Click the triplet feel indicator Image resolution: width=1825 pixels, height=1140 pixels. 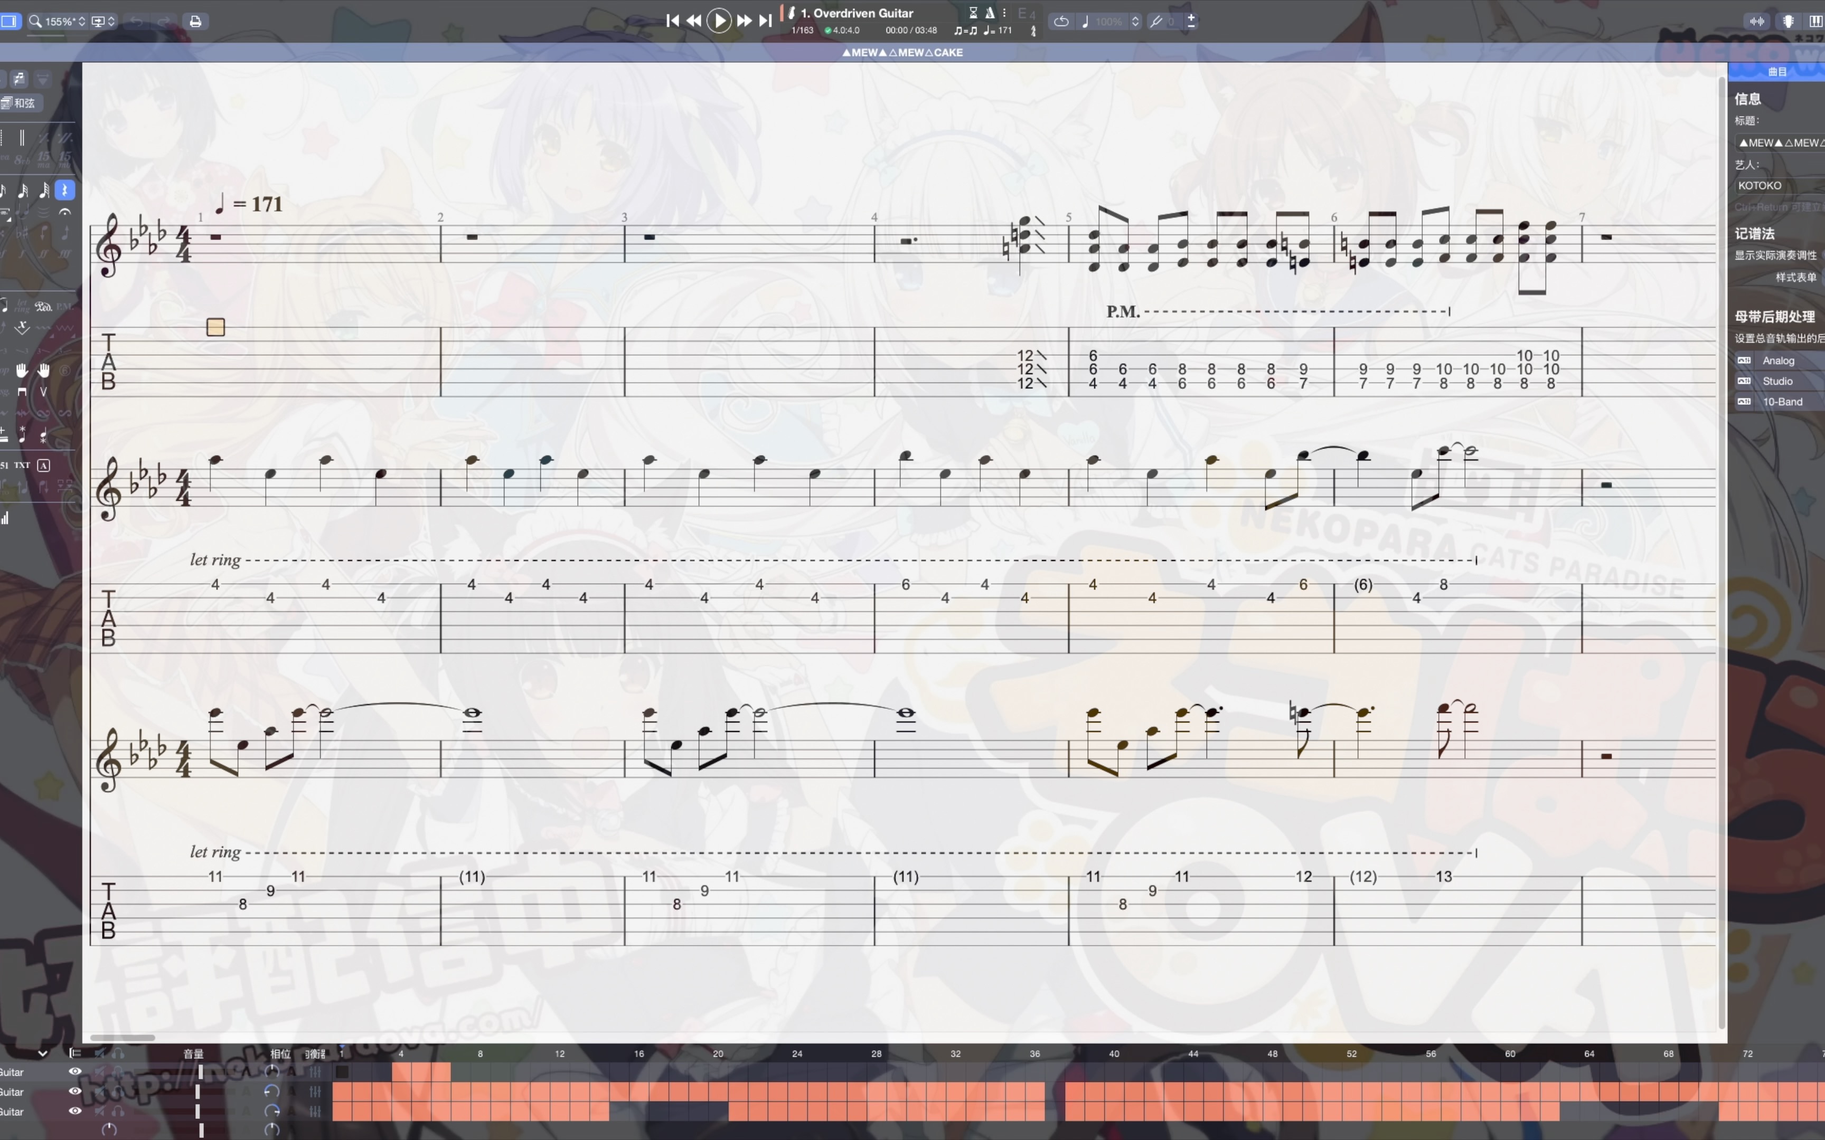tap(965, 31)
